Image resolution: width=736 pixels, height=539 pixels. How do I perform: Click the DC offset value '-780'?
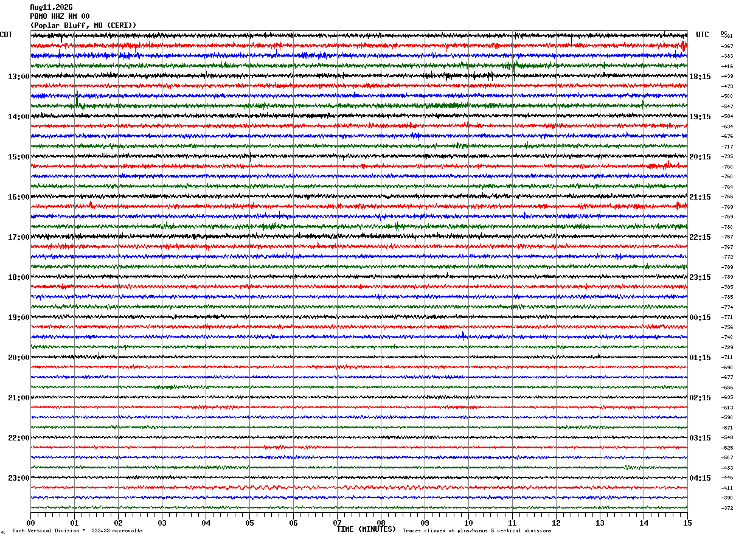tap(727, 227)
